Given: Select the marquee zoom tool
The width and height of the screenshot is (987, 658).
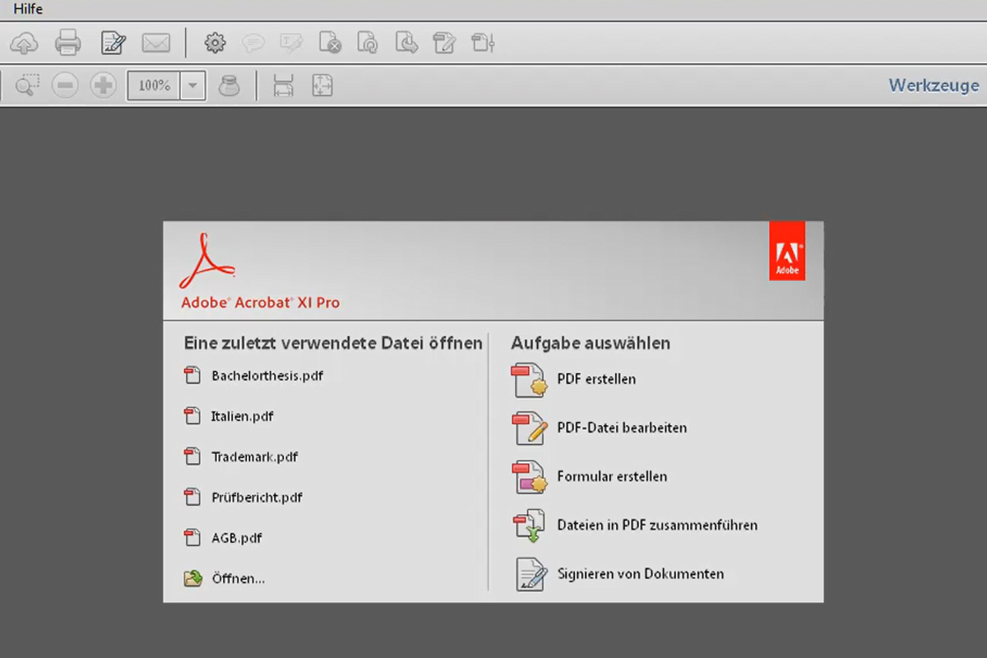Looking at the screenshot, I should (x=27, y=85).
